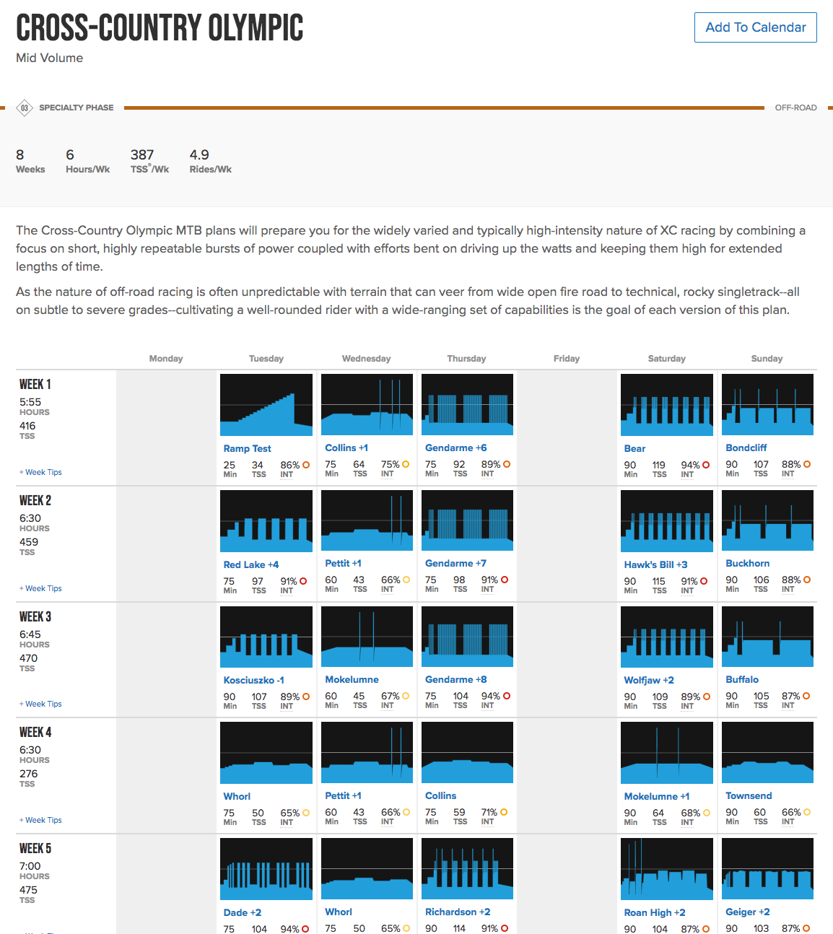
Task: Open the Collins +1 workout link
Action: [x=346, y=448]
